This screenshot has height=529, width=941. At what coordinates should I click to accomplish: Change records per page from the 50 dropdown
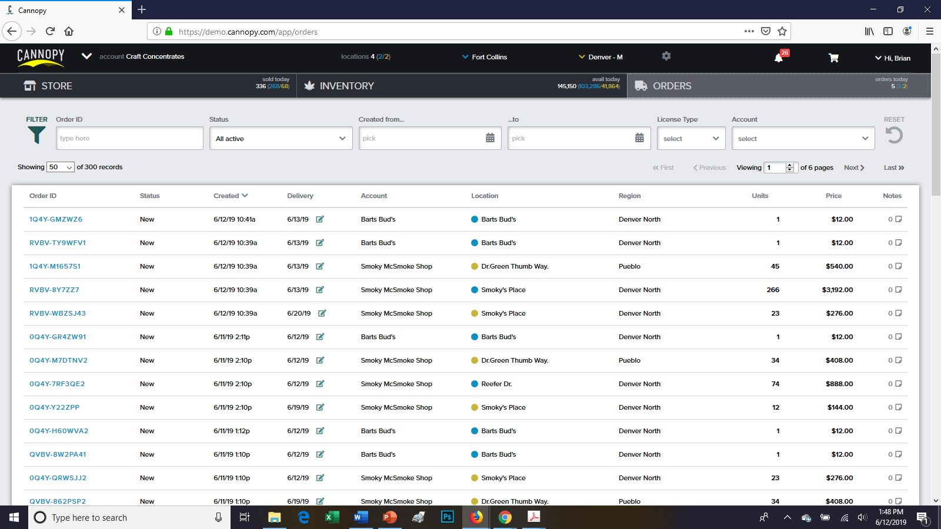tap(60, 167)
